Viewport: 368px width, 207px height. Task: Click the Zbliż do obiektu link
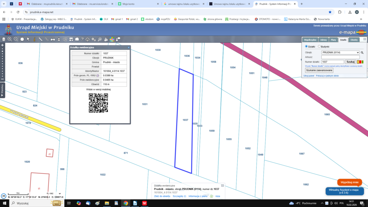[x=162, y=196]
